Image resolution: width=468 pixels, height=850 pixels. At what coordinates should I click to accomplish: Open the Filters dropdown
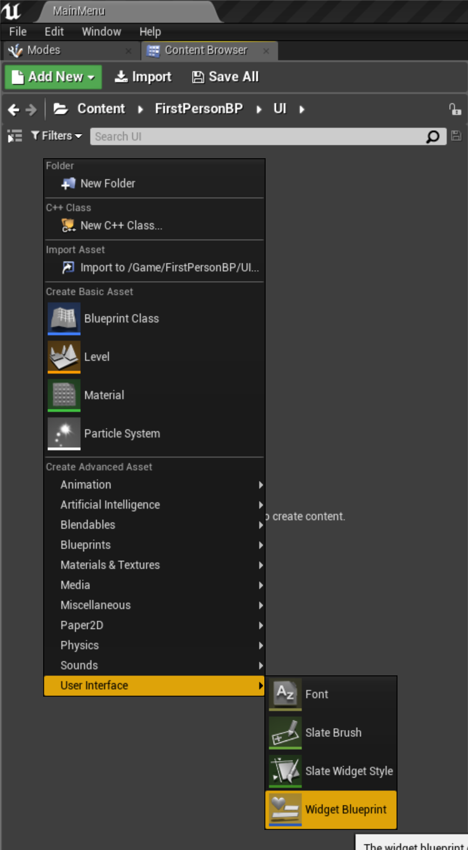coord(56,136)
